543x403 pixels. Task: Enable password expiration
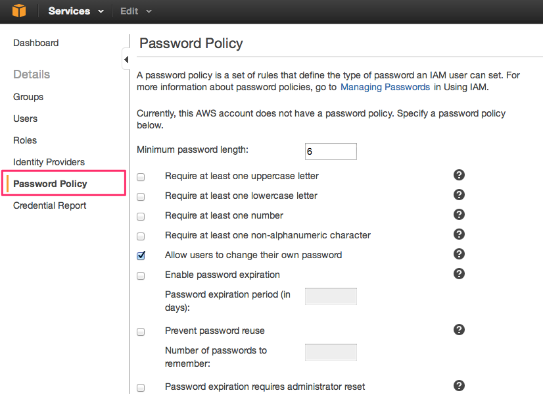pyautogui.click(x=141, y=275)
